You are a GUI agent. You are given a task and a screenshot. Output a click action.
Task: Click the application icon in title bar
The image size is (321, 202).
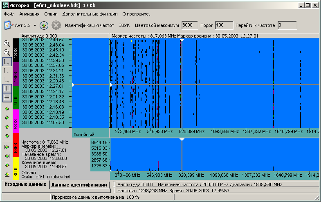(x=6, y=5)
